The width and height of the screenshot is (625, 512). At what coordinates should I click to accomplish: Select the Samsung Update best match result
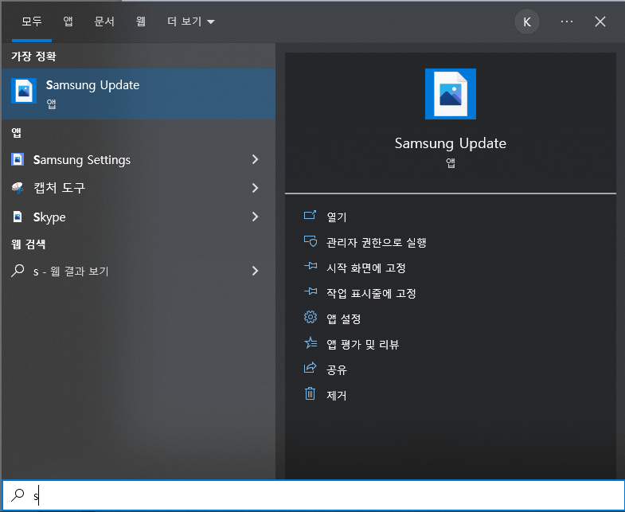click(x=139, y=94)
